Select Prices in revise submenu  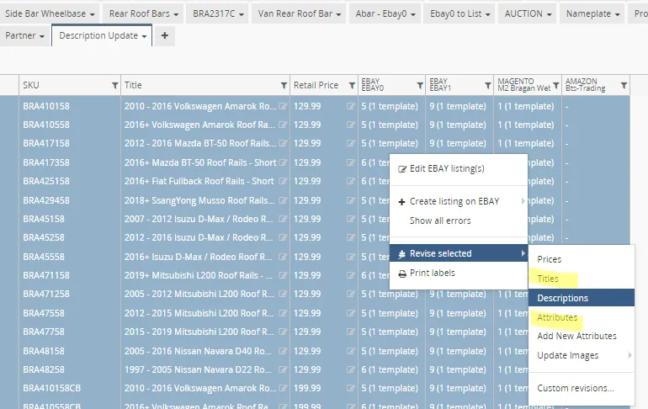click(582, 259)
